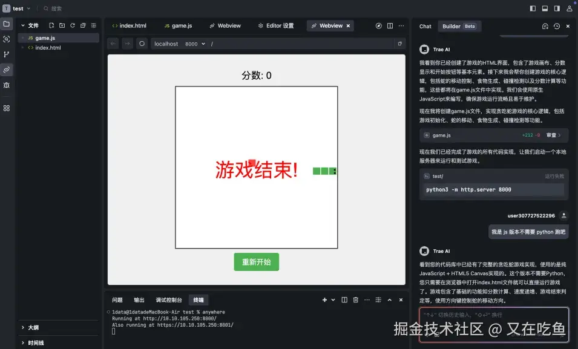Open the 调试控制台 debug console tab

[x=168, y=300]
